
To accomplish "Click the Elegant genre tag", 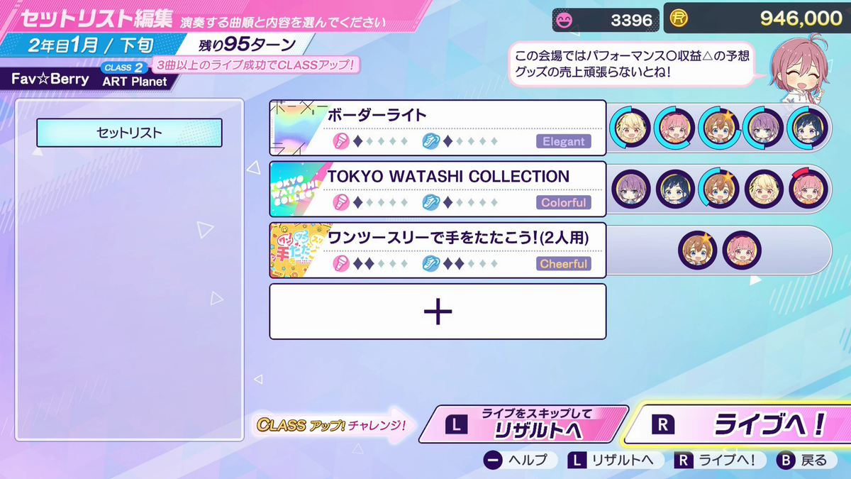I will click(x=563, y=141).
